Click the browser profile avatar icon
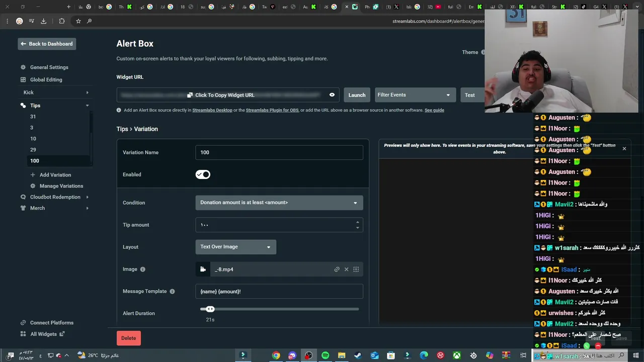 pyautogui.click(x=19, y=21)
